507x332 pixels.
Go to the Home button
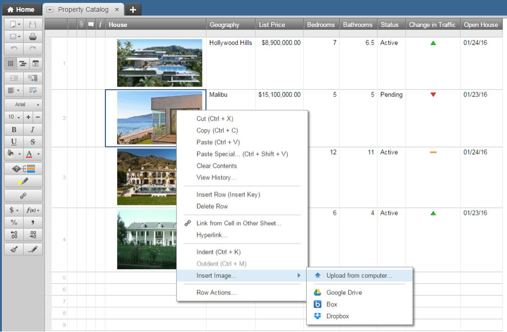[22, 9]
